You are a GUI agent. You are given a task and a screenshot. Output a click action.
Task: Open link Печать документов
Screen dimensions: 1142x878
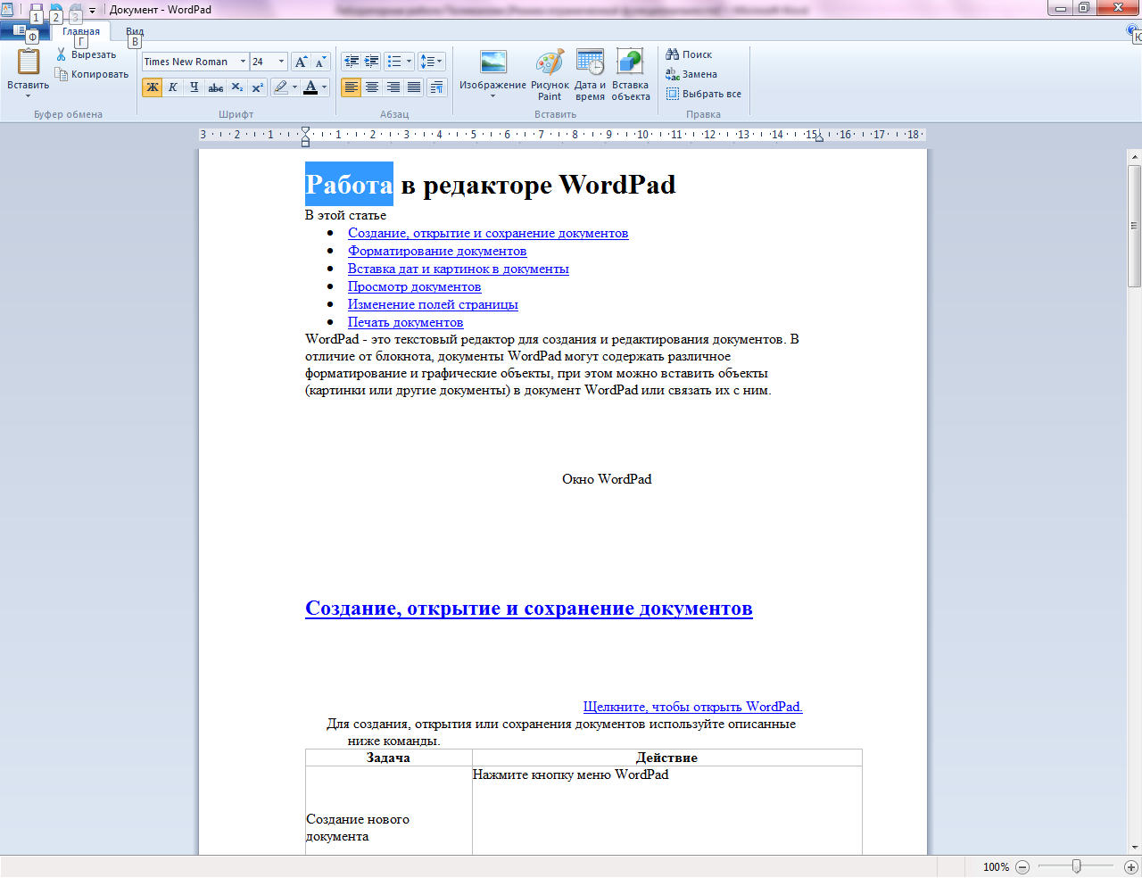point(405,322)
